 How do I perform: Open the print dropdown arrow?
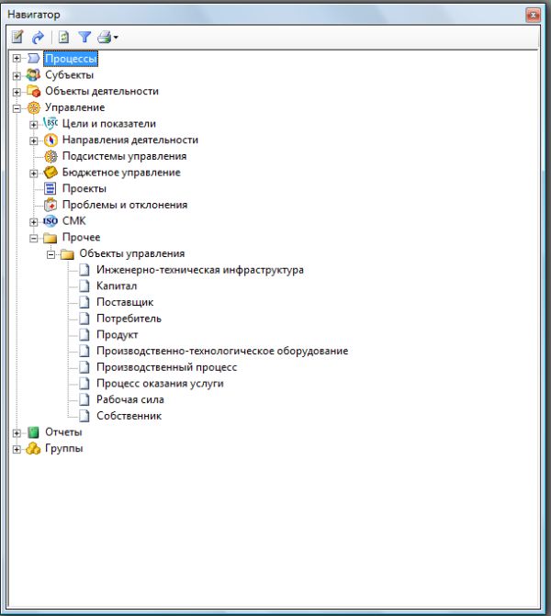tap(116, 39)
